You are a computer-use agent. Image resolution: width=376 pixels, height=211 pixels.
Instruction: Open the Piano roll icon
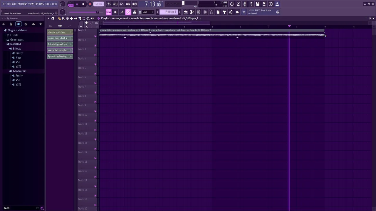click(192, 12)
